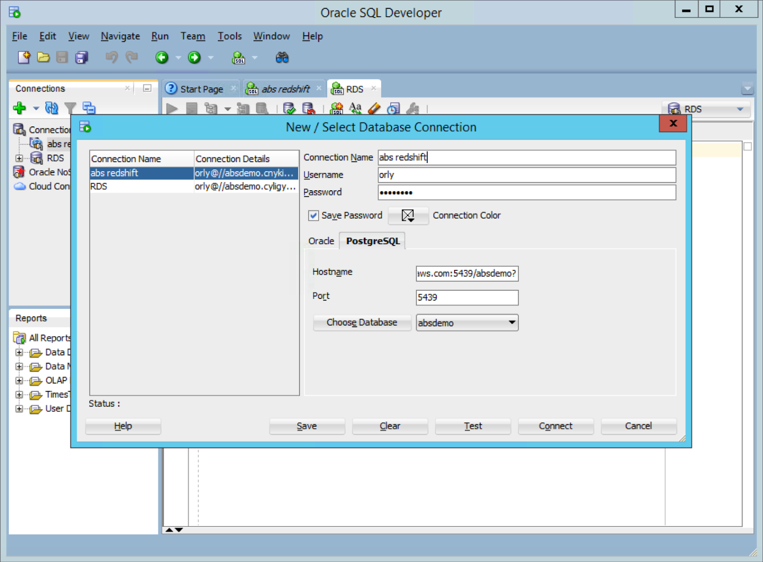The height and width of the screenshot is (562, 763).
Task: Run statement with the play icon
Action: click(172, 109)
